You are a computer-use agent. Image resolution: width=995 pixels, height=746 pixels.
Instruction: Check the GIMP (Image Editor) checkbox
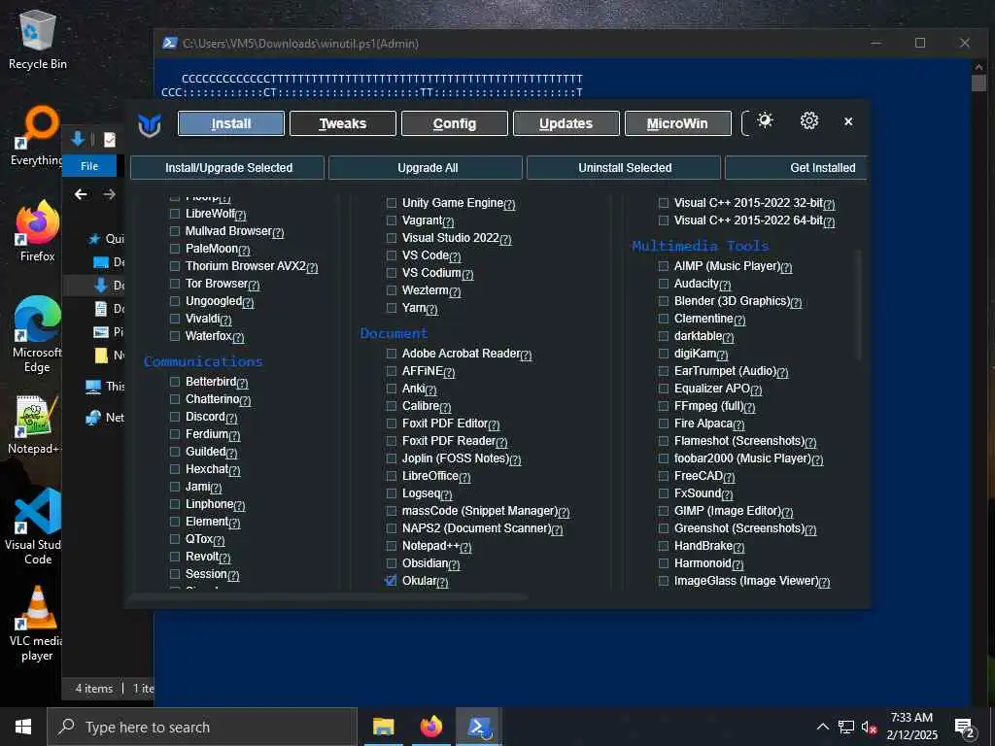(663, 511)
